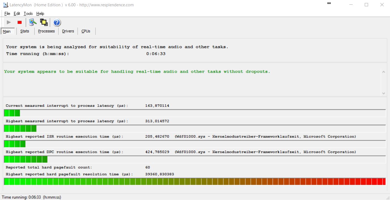Click the message box scroll up arrow
The image size is (390, 200).
click(383, 72)
